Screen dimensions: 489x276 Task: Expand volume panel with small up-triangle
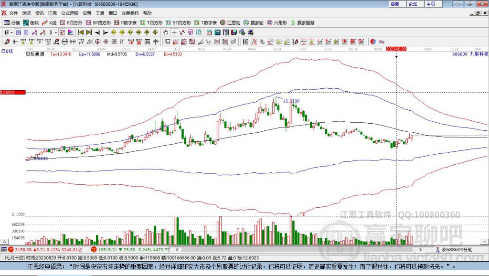[5, 242]
